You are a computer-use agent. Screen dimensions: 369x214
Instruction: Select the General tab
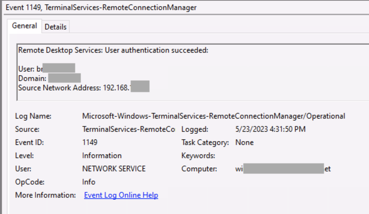(x=24, y=26)
